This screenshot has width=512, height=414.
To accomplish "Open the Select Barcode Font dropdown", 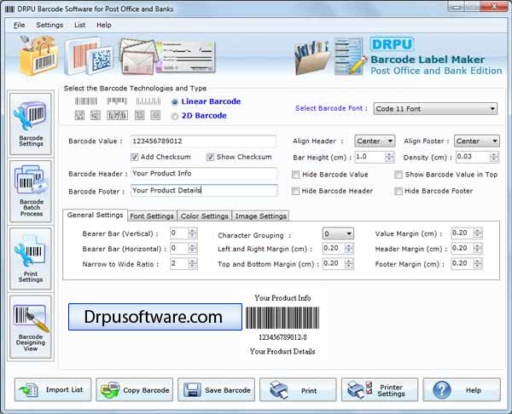I will click(x=435, y=109).
